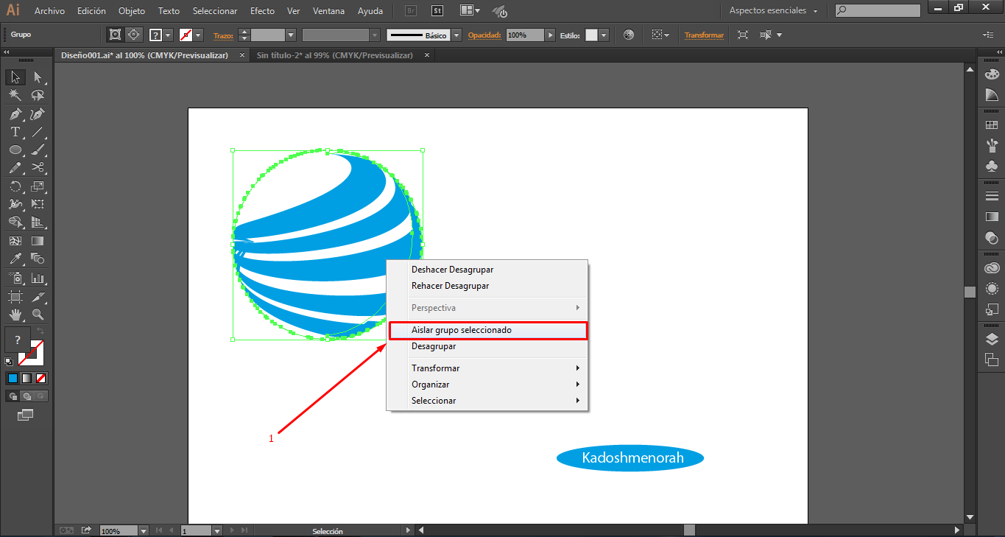Select the Rotate tool
The width and height of the screenshot is (1005, 537).
(15, 186)
